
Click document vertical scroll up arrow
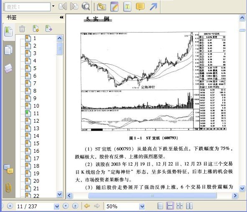tap(242, 18)
